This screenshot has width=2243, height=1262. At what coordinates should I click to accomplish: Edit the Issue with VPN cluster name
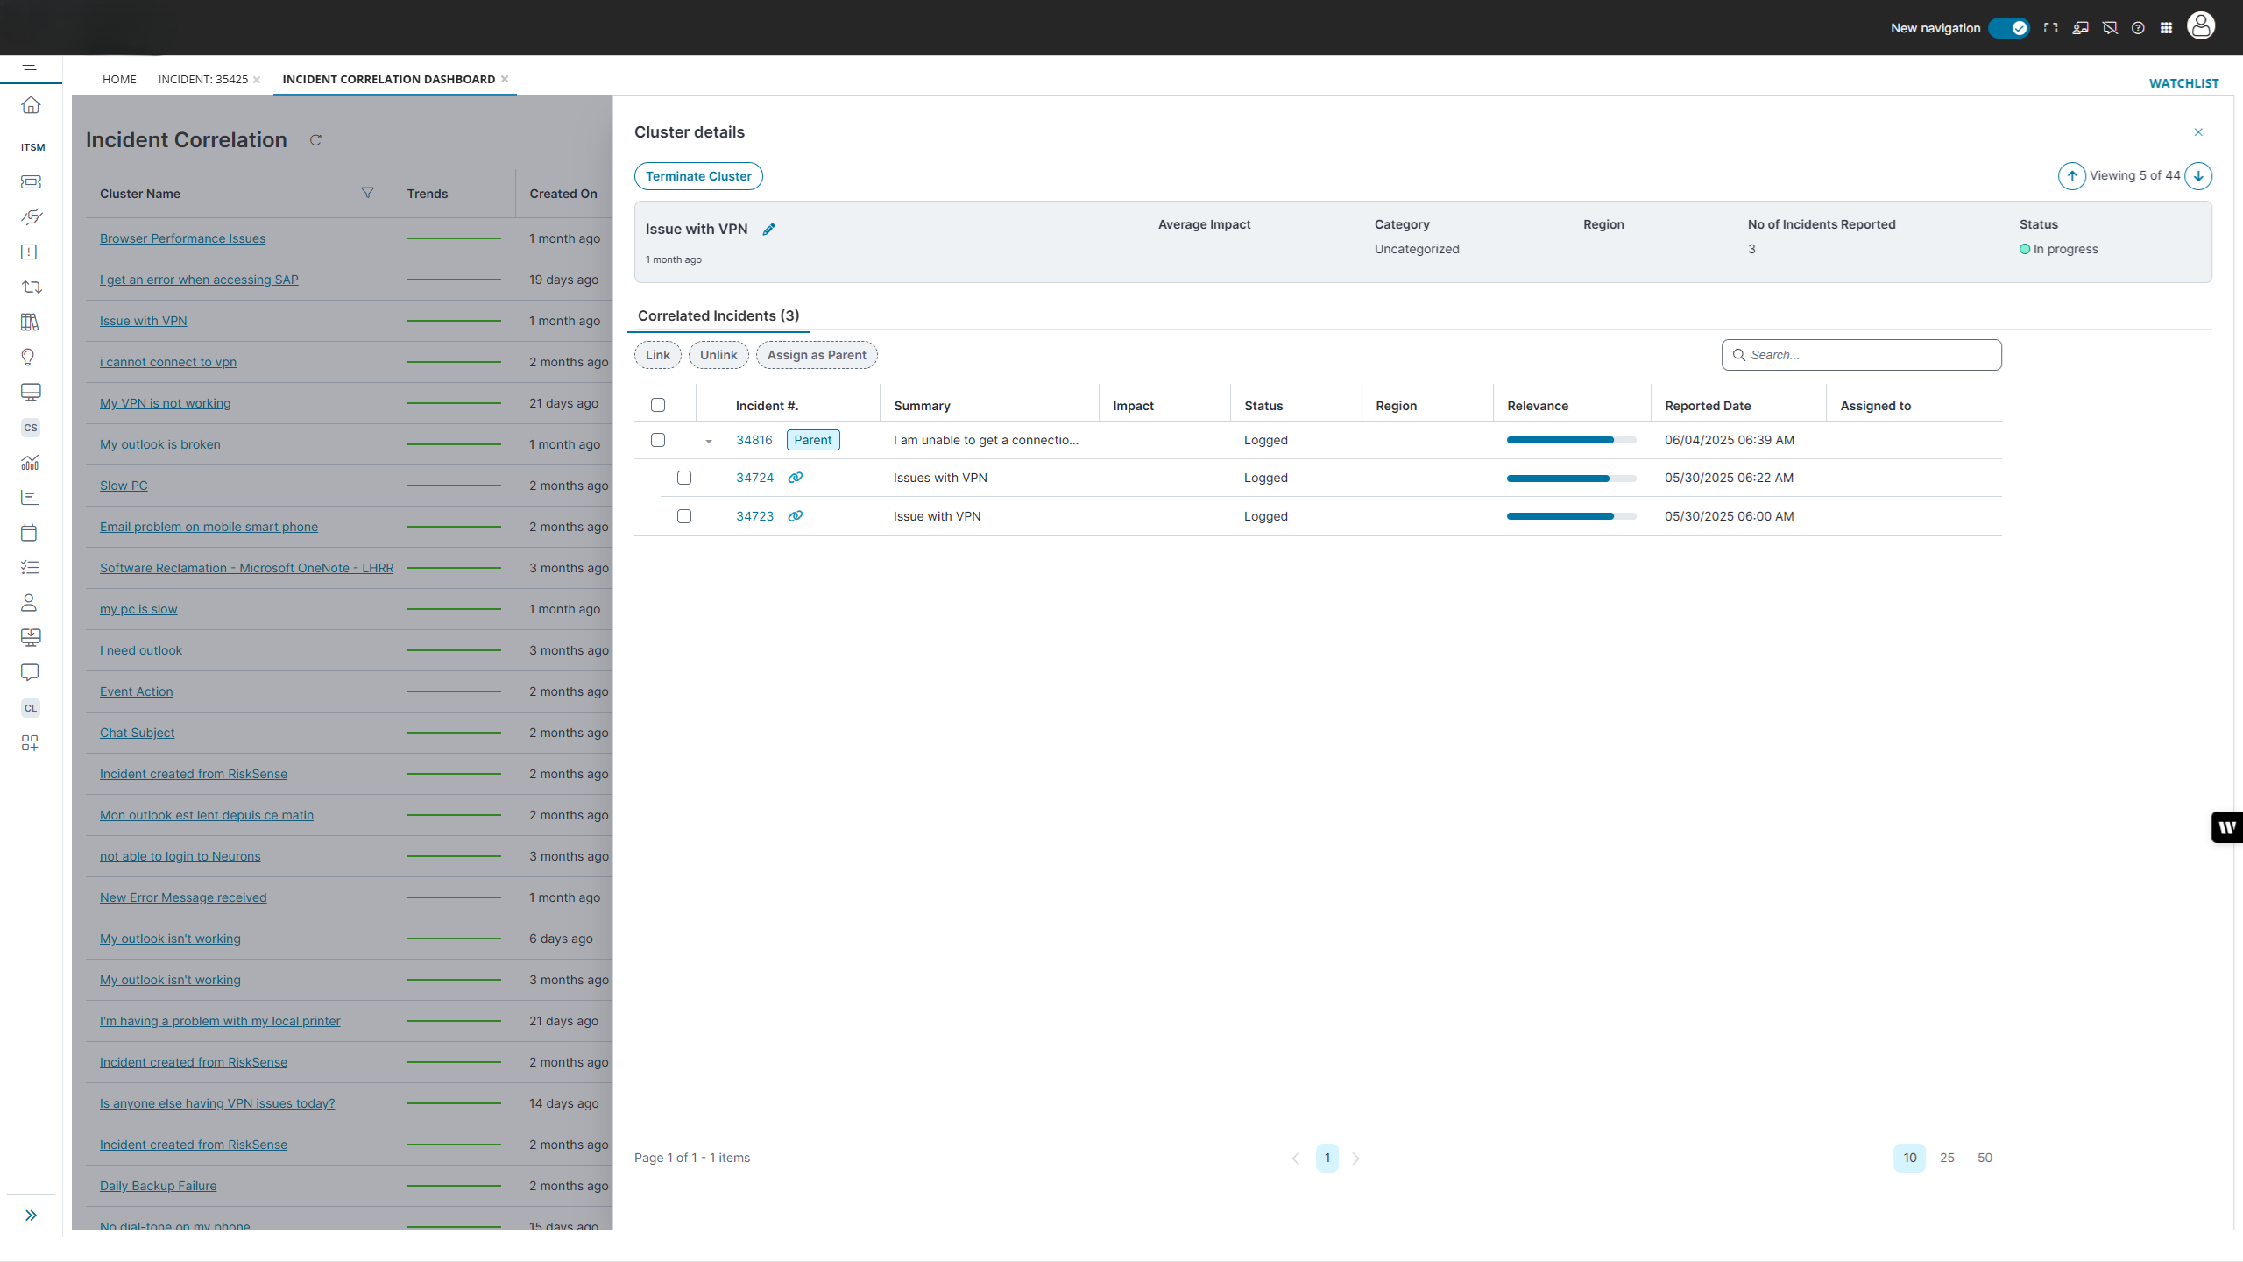point(770,229)
